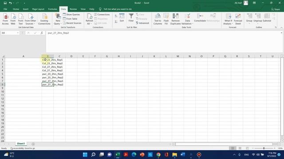Viewport: 284px width, 159px height.
Task: Click the Subtotal button
Action: pos(267,18)
